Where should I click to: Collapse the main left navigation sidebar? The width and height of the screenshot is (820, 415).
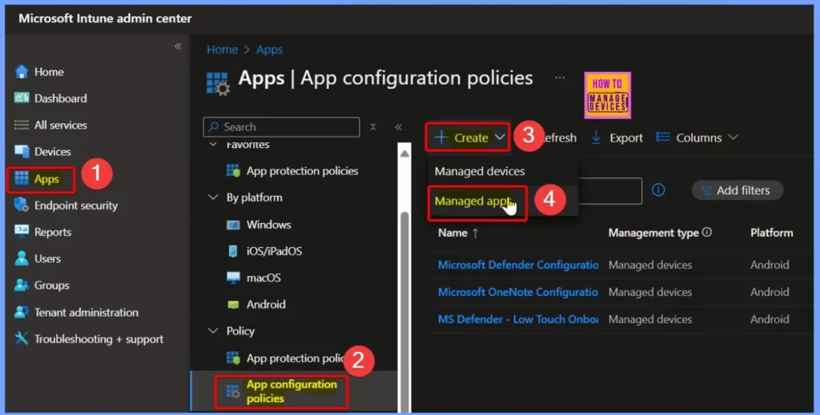(178, 46)
